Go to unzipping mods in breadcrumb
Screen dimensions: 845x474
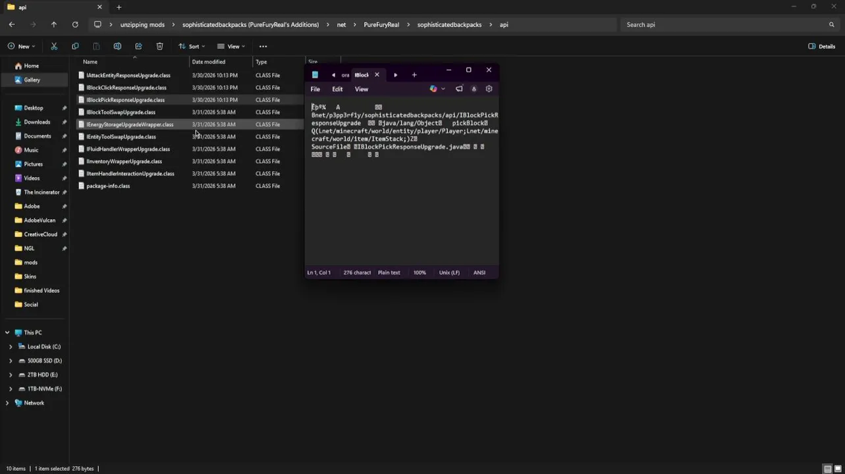[x=142, y=24]
